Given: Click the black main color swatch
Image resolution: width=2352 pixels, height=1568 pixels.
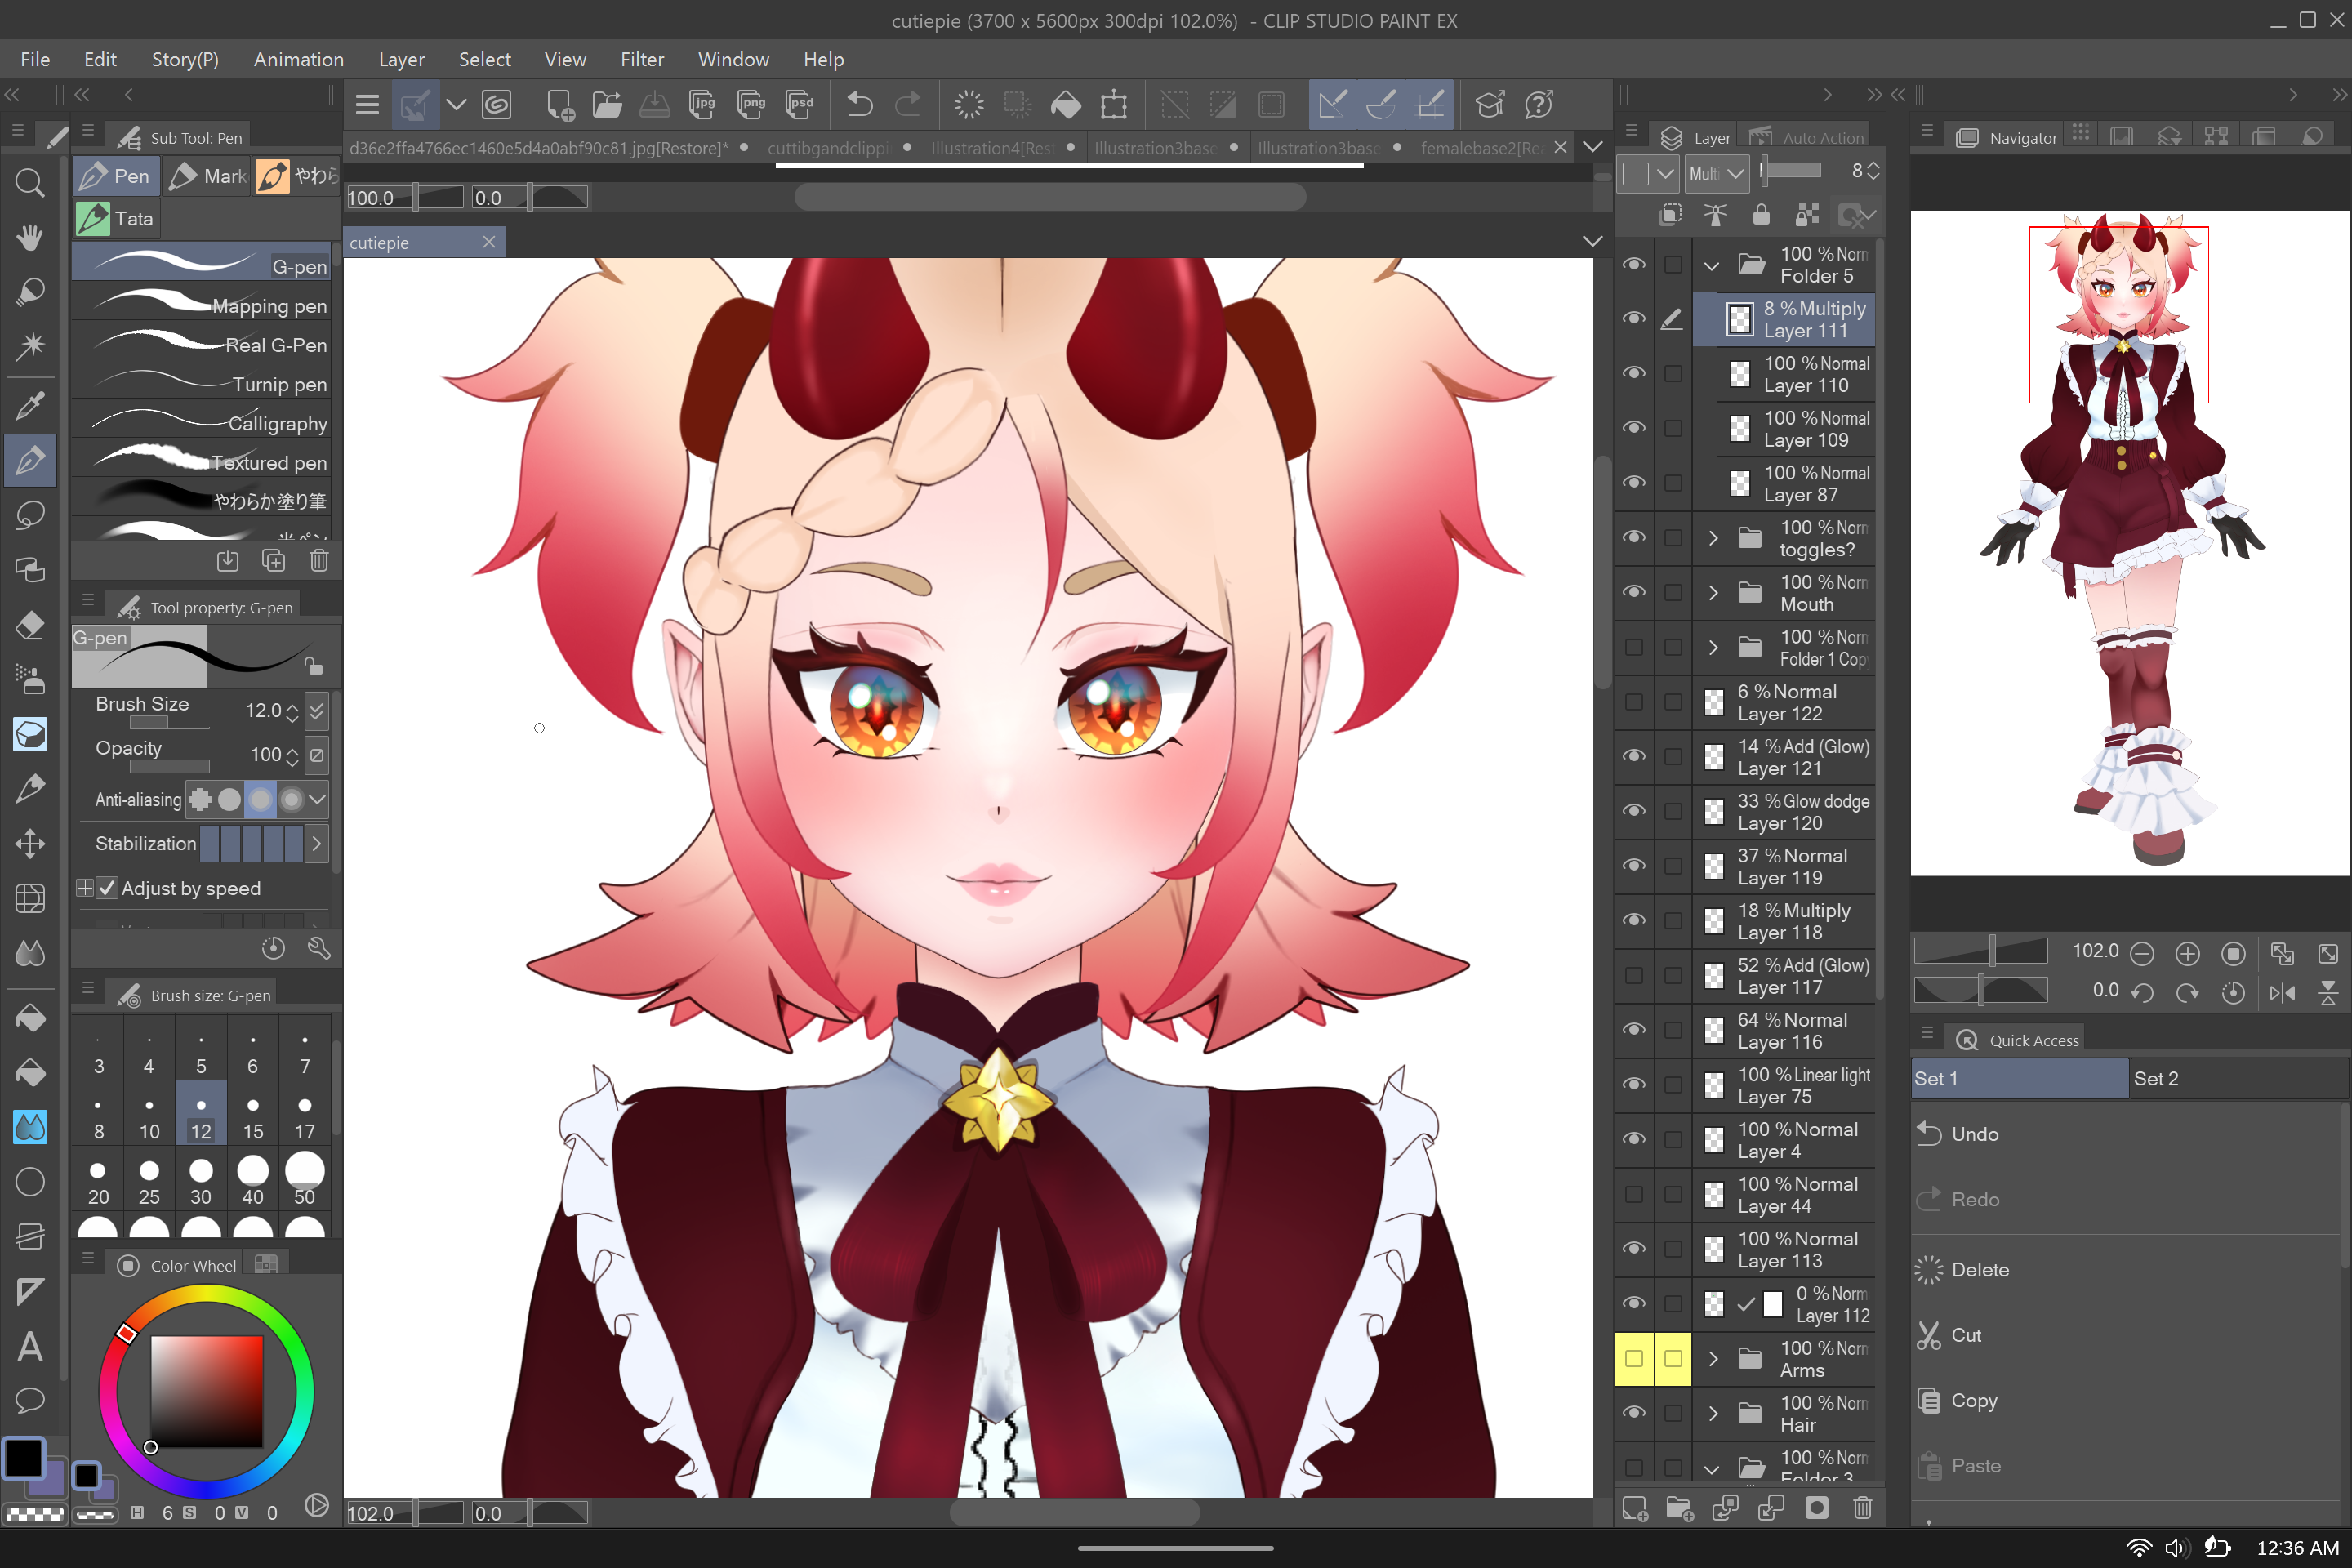Looking at the screenshot, I should pos(24,1458).
